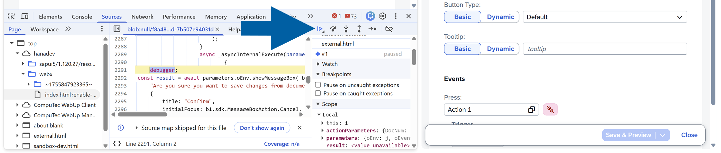Open the Workspace navigator tab
The height and width of the screenshot is (153, 721).
44,29
